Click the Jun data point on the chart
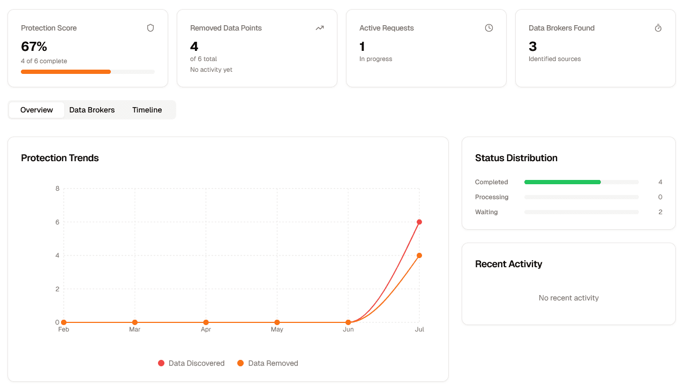Screen dimensions: 685x392 coord(348,322)
